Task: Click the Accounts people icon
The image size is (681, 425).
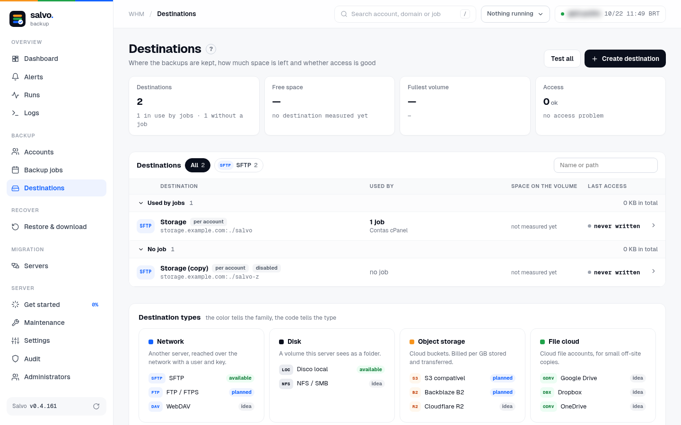Action: 15,152
